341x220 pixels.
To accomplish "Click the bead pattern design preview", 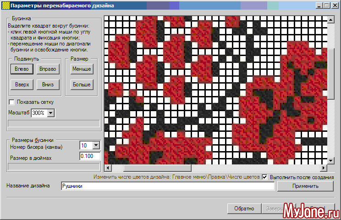I will click(215, 90).
